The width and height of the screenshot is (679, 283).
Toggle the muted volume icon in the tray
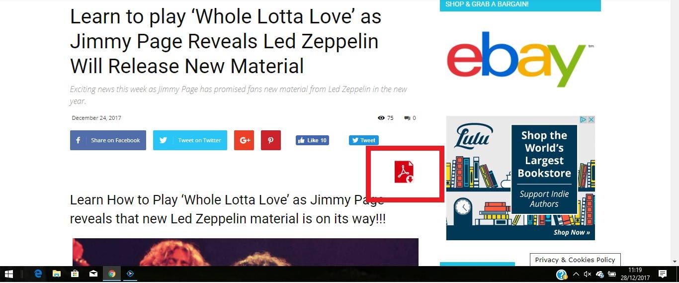pos(587,274)
